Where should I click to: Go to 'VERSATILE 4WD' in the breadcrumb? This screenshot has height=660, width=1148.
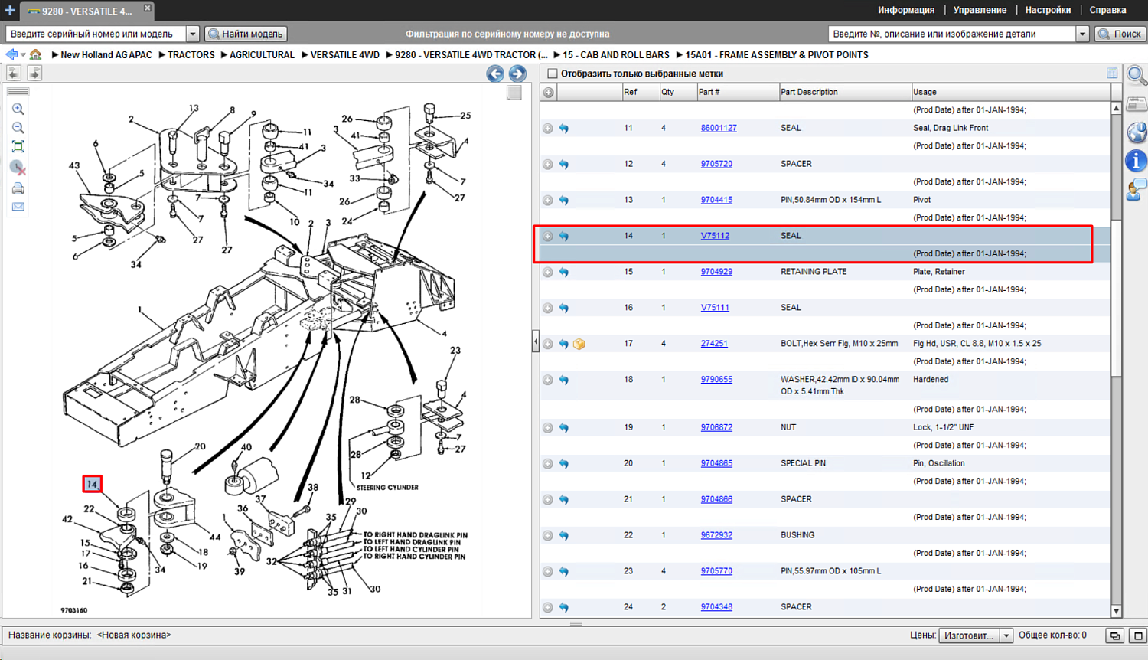click(345, 55)
